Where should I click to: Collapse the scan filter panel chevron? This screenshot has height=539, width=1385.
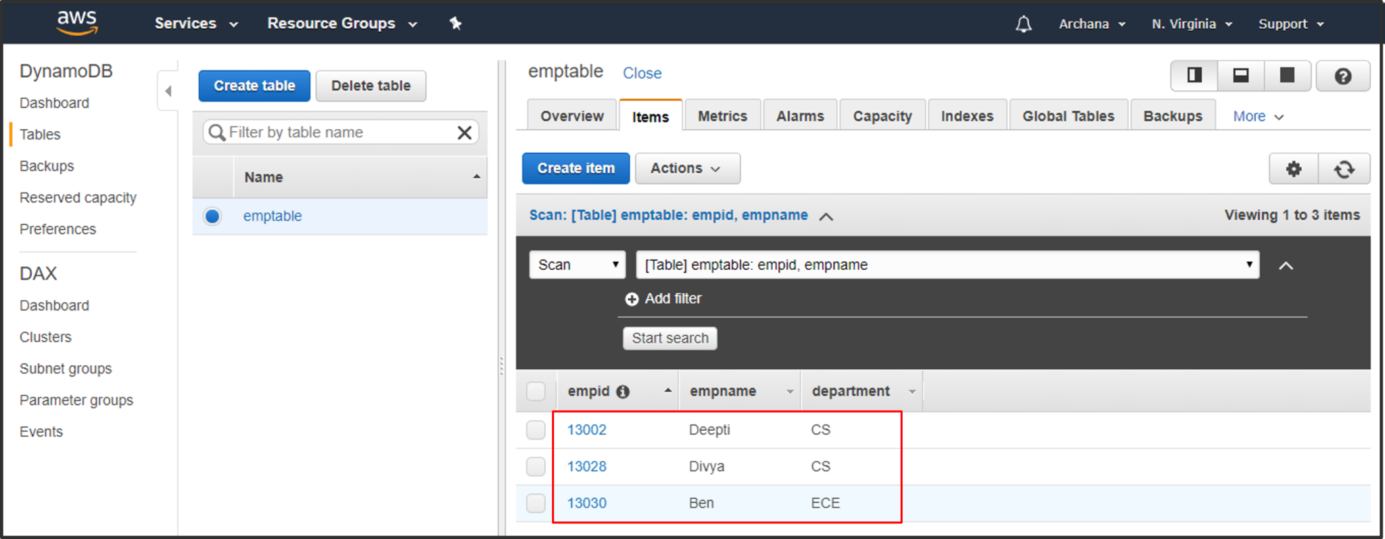click(x=1286, y=266)
